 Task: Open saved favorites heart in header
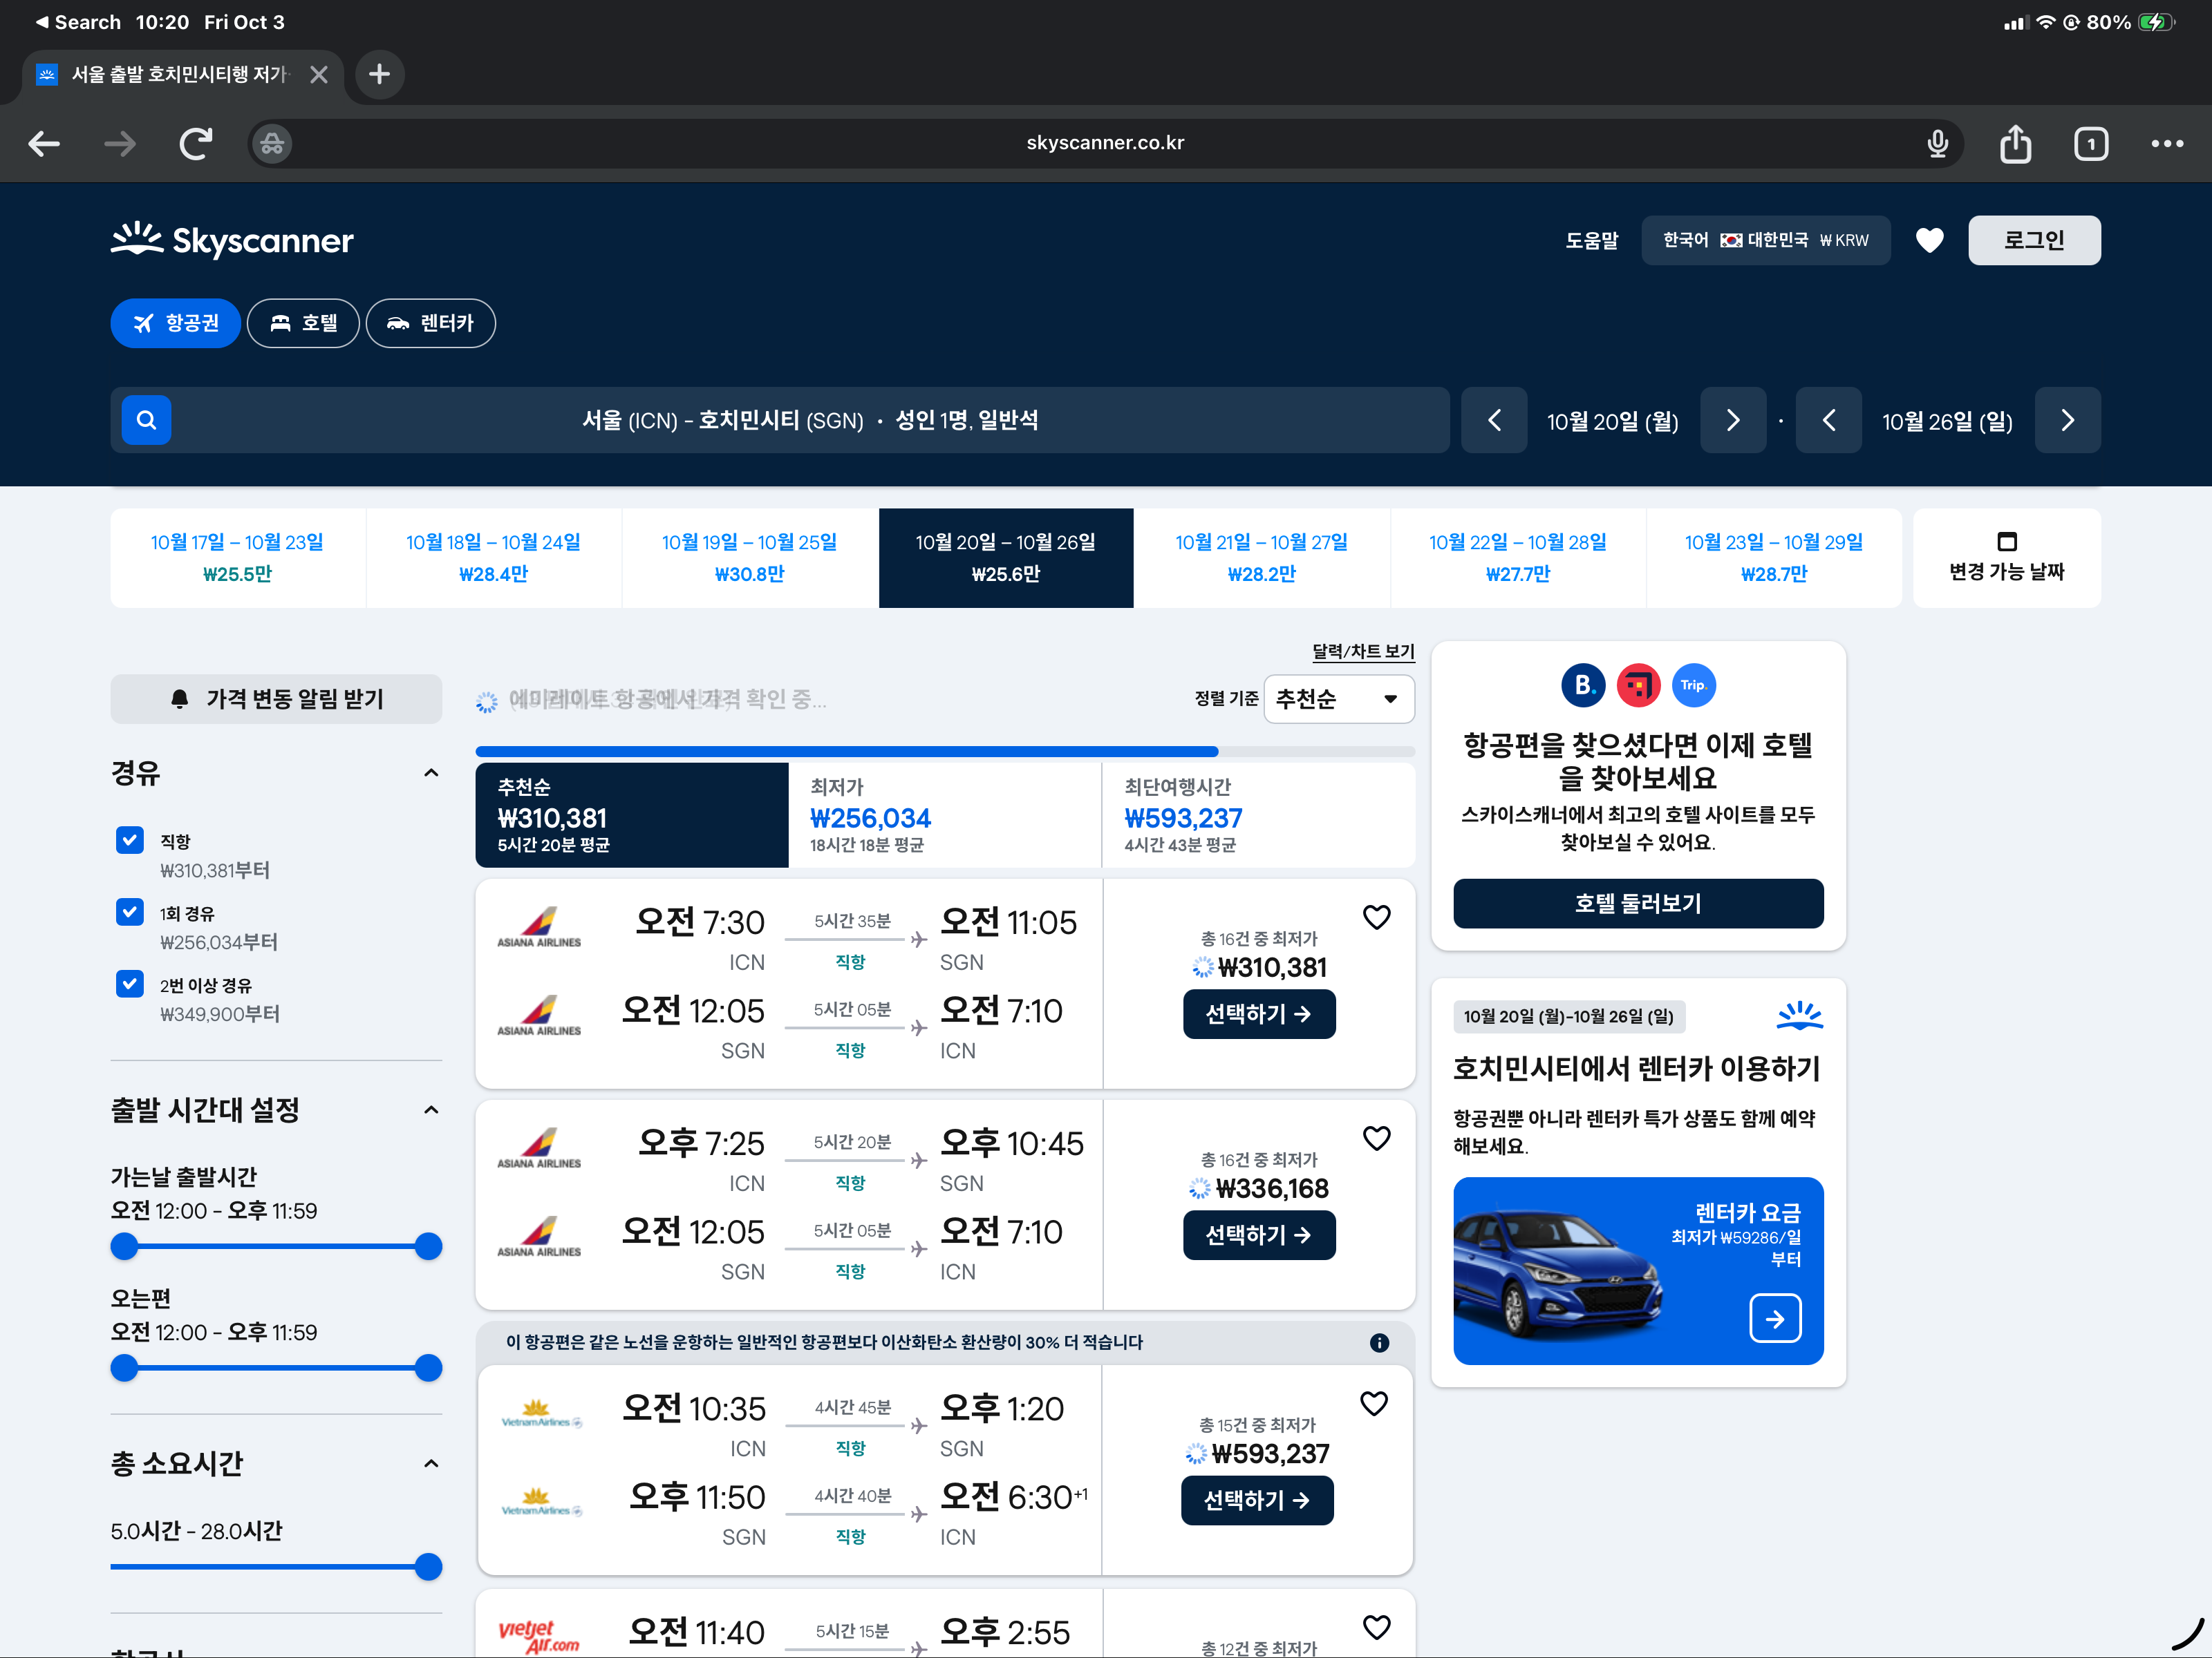(x=1929, y=240)
